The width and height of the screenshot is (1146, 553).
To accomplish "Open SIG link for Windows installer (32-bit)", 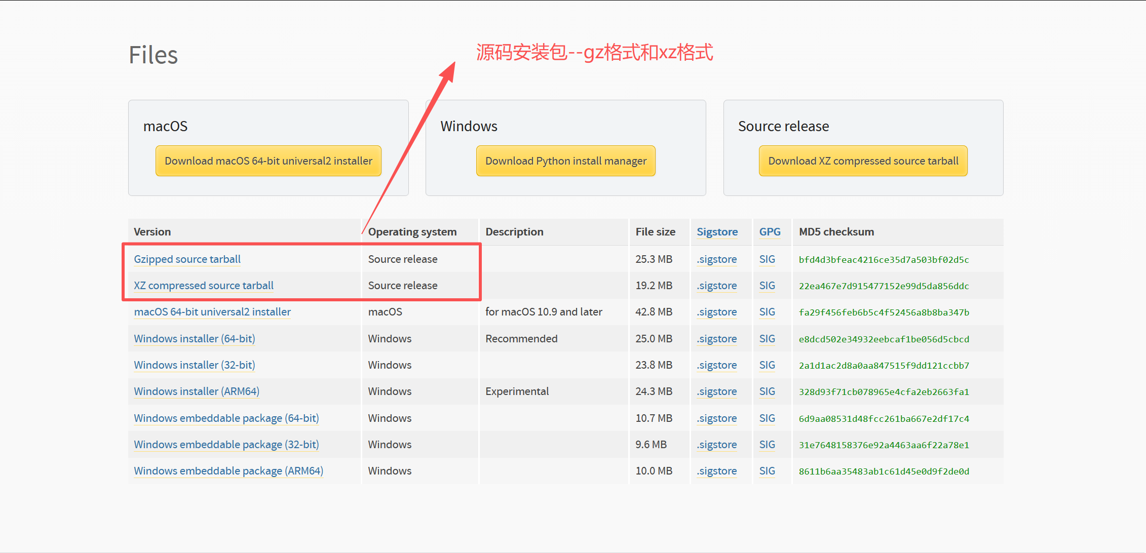I will pyautogui.click(x=767, y=365).
